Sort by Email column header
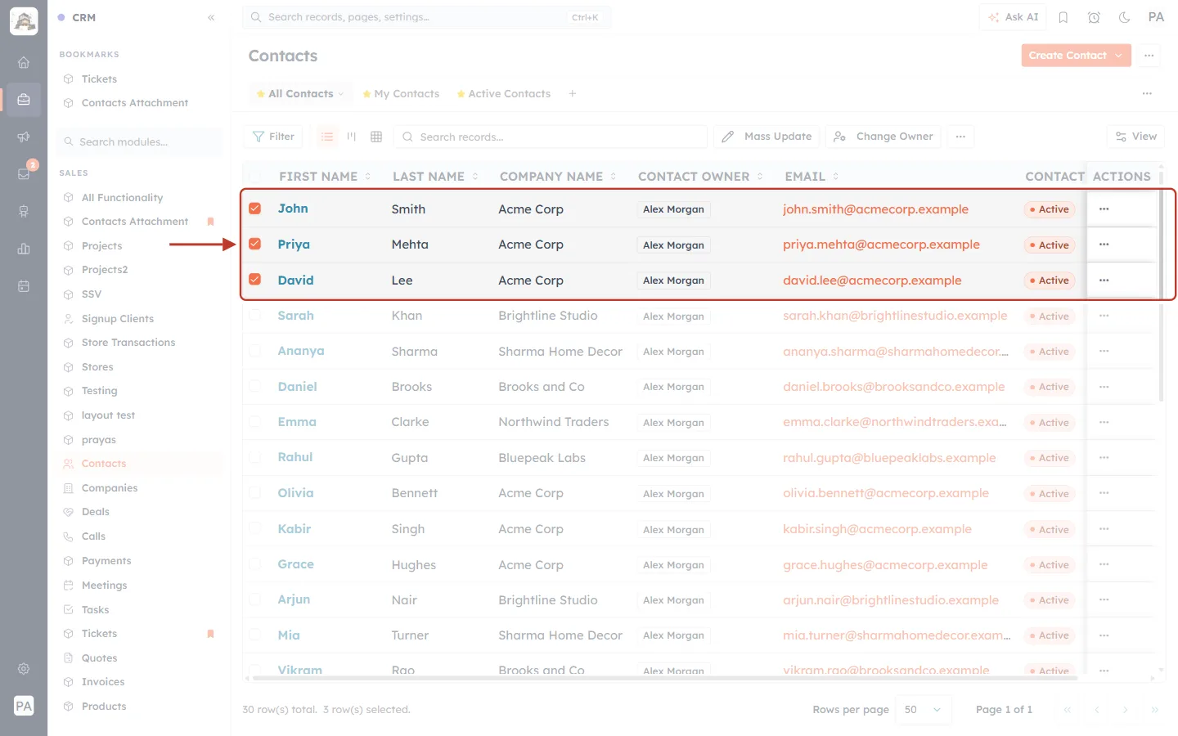 click(812, 177)
